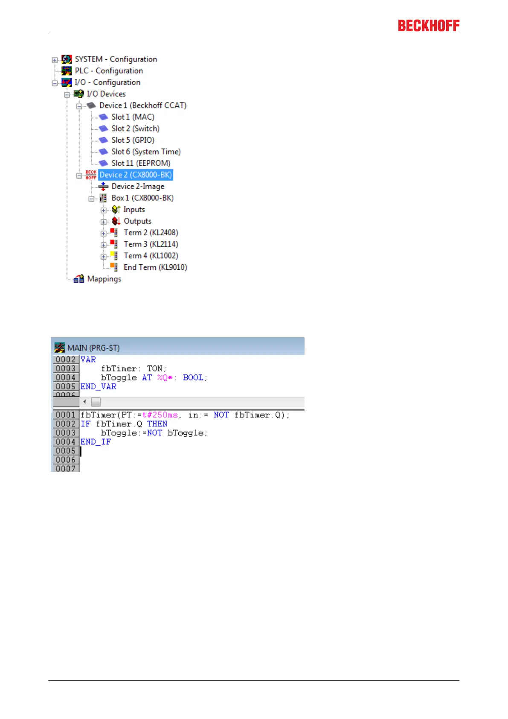Click the Slot 11 (EEPROM) icon
The height and width of the screenshot is (719, 508).
(x=103, y=163)
